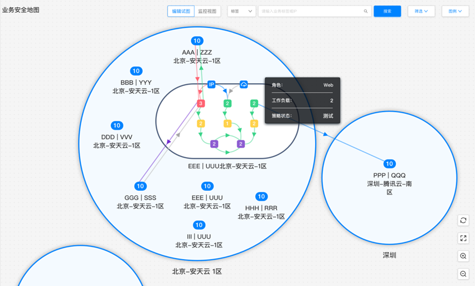The width and height of the screenshot is (475, 286).
Task: Click the blue 搜索 button
Action: tap(387, 11)
